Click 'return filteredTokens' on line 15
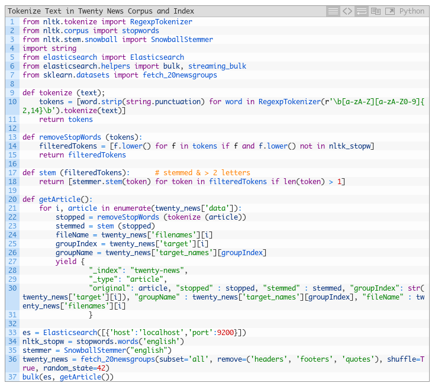435x386 pixels. [x=82, y=155]
